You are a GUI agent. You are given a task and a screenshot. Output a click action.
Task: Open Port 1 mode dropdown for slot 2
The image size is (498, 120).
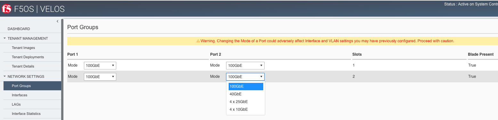(100, 77)
